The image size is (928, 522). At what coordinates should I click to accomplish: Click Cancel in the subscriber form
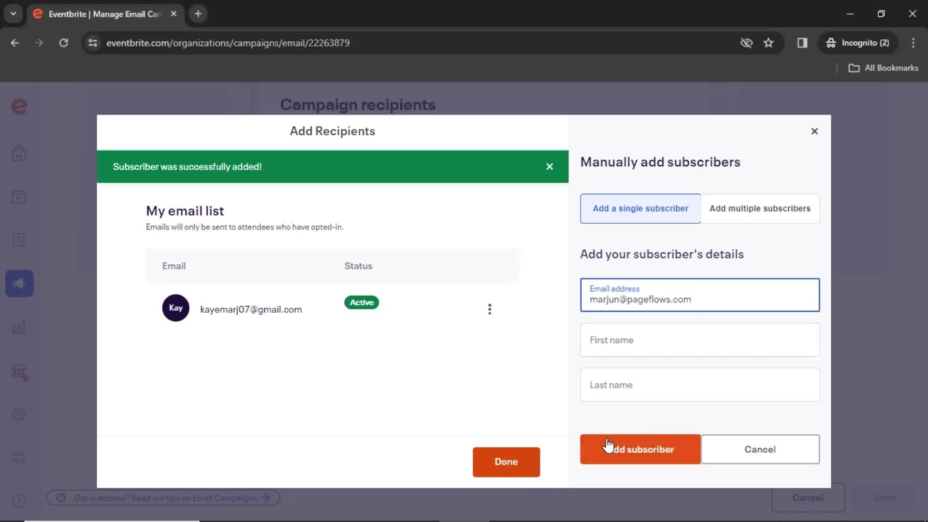tap(760, 449)
